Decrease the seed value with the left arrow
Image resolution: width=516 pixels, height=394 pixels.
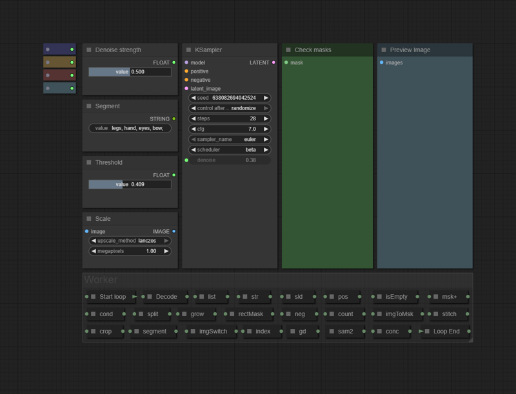(193, 98)
